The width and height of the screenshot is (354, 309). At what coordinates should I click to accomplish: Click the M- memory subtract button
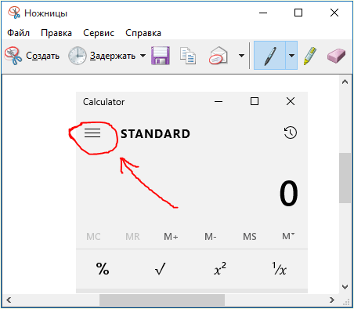[210, 237]
